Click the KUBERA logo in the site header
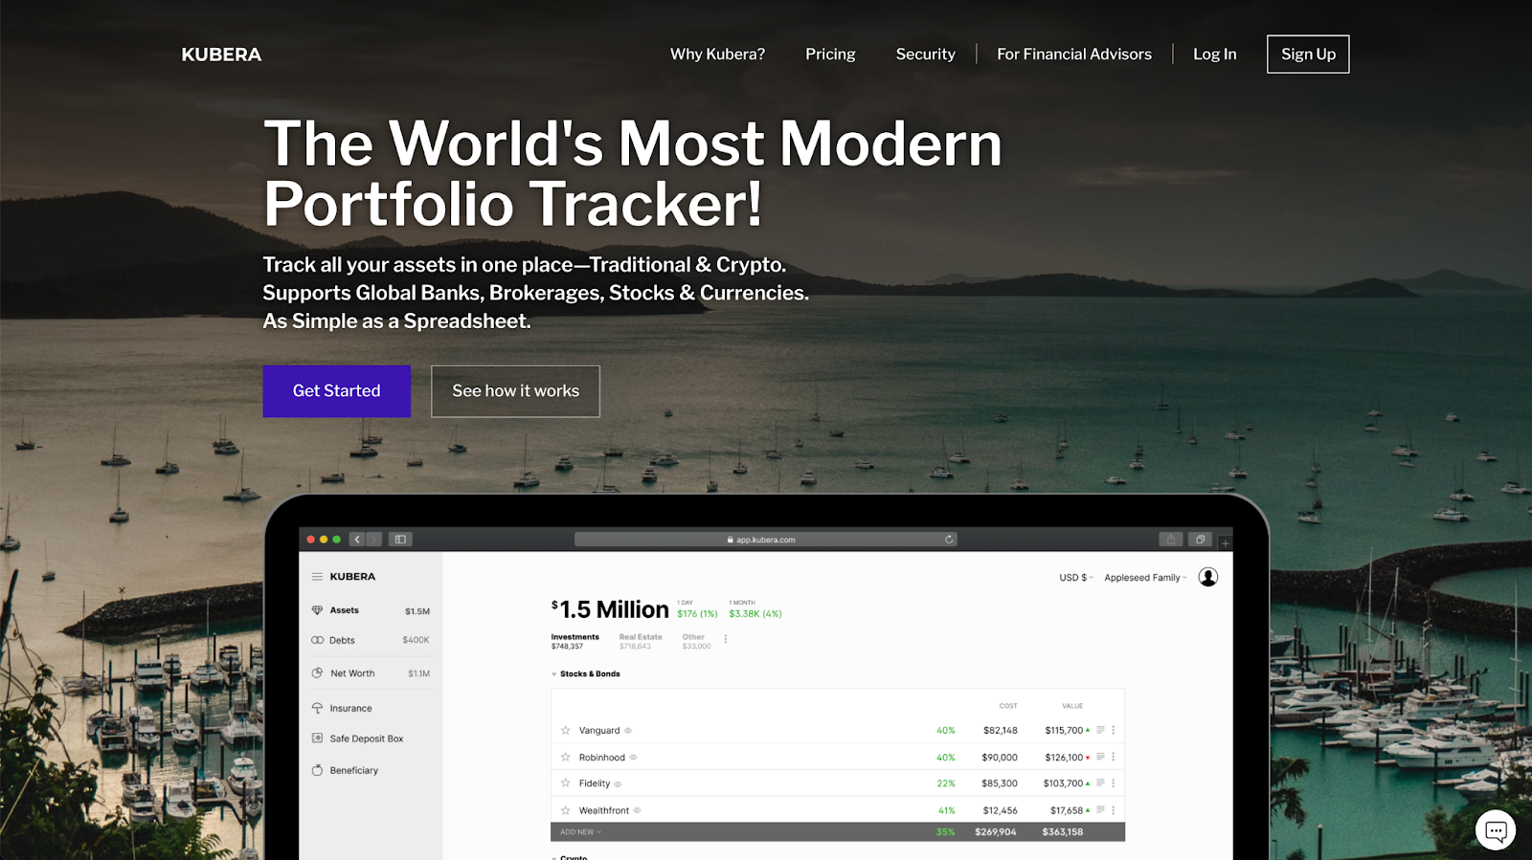Screen dimensions: 1532x860 click(x=221, y=55)
